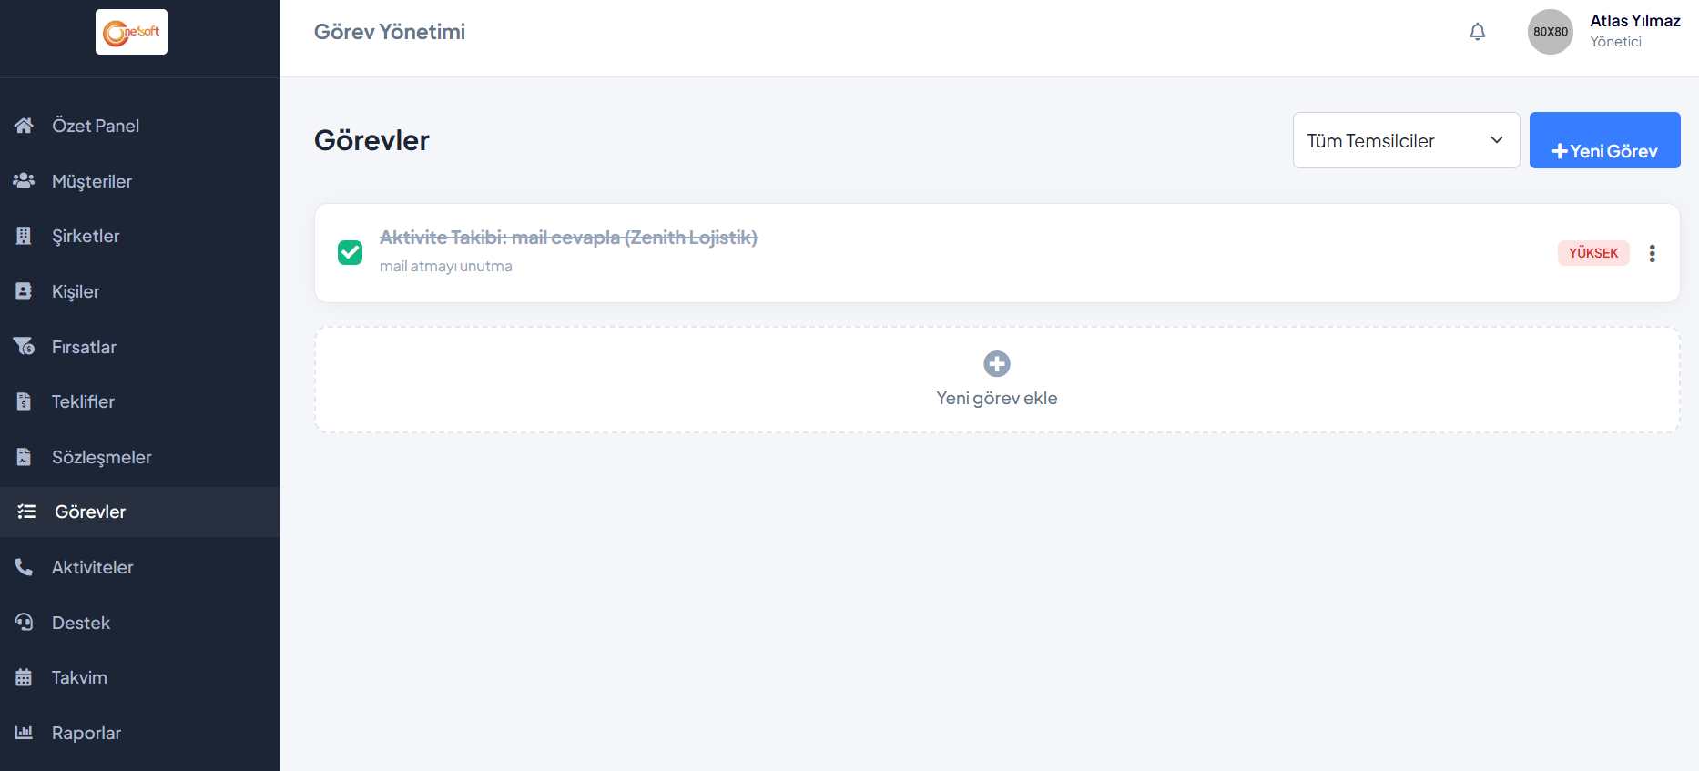
Task: Go to the Teklifler page
Action: coord(83,401)
